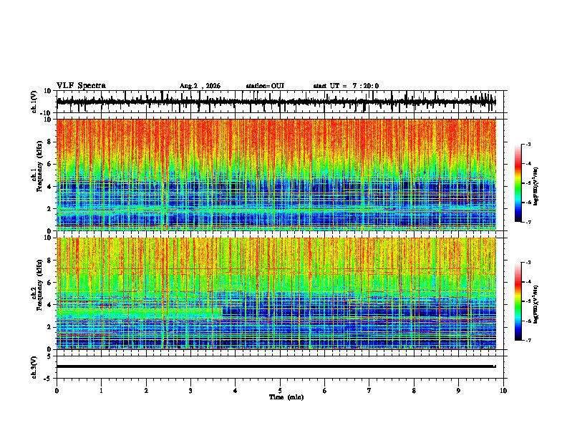Click the "station=OUI" header label

click(x=265, y=86)
